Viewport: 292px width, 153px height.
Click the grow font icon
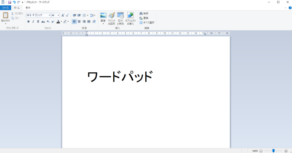63,15
